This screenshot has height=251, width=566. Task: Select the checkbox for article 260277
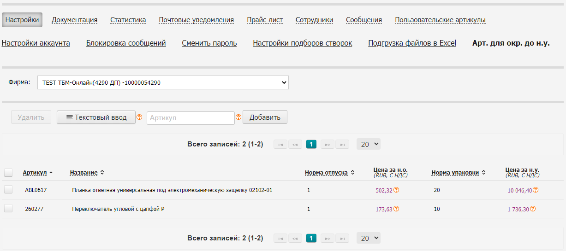(8, 209)
